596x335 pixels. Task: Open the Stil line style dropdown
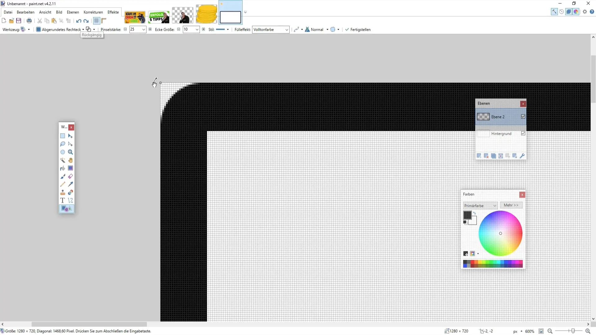tap(223, 29)
